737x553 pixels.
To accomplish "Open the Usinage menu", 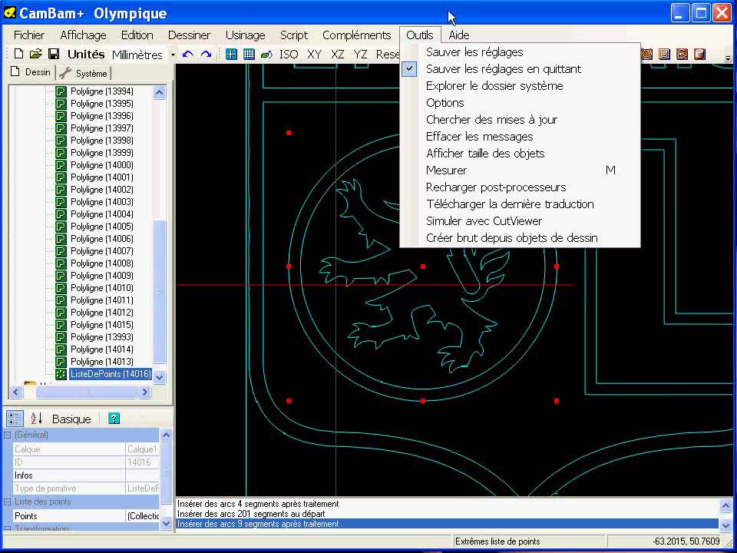I will coord(246,35).
